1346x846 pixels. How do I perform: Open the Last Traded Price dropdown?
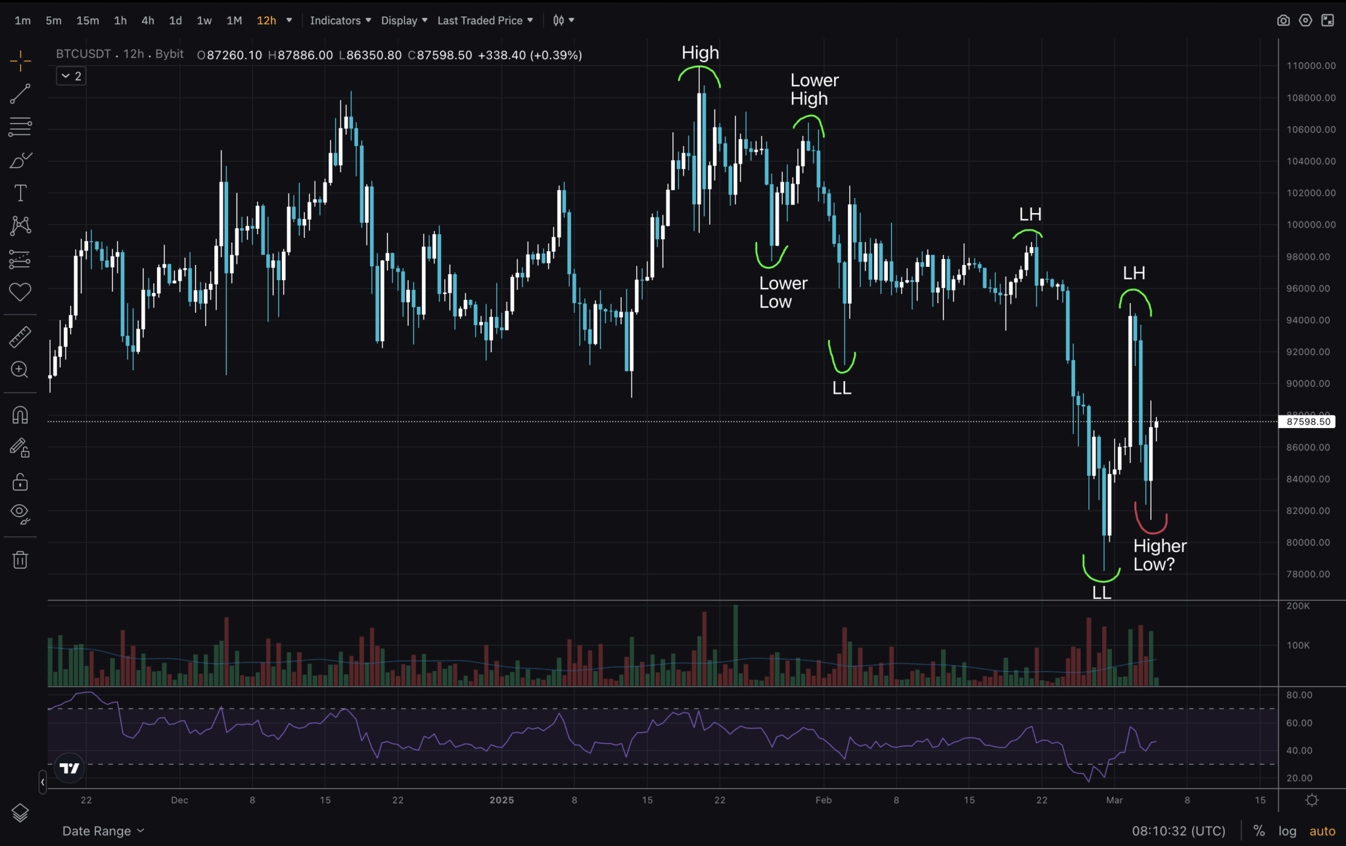point(486,20)
